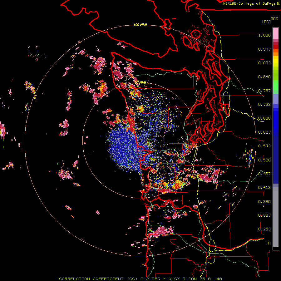Click the 0.733 legend value
Viewport: 281px width, 281px height.
click(264, 105)
